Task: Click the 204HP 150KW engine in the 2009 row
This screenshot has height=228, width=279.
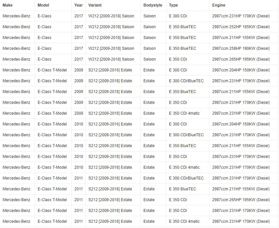Action: pyautogui.click(x=241, y=70)
